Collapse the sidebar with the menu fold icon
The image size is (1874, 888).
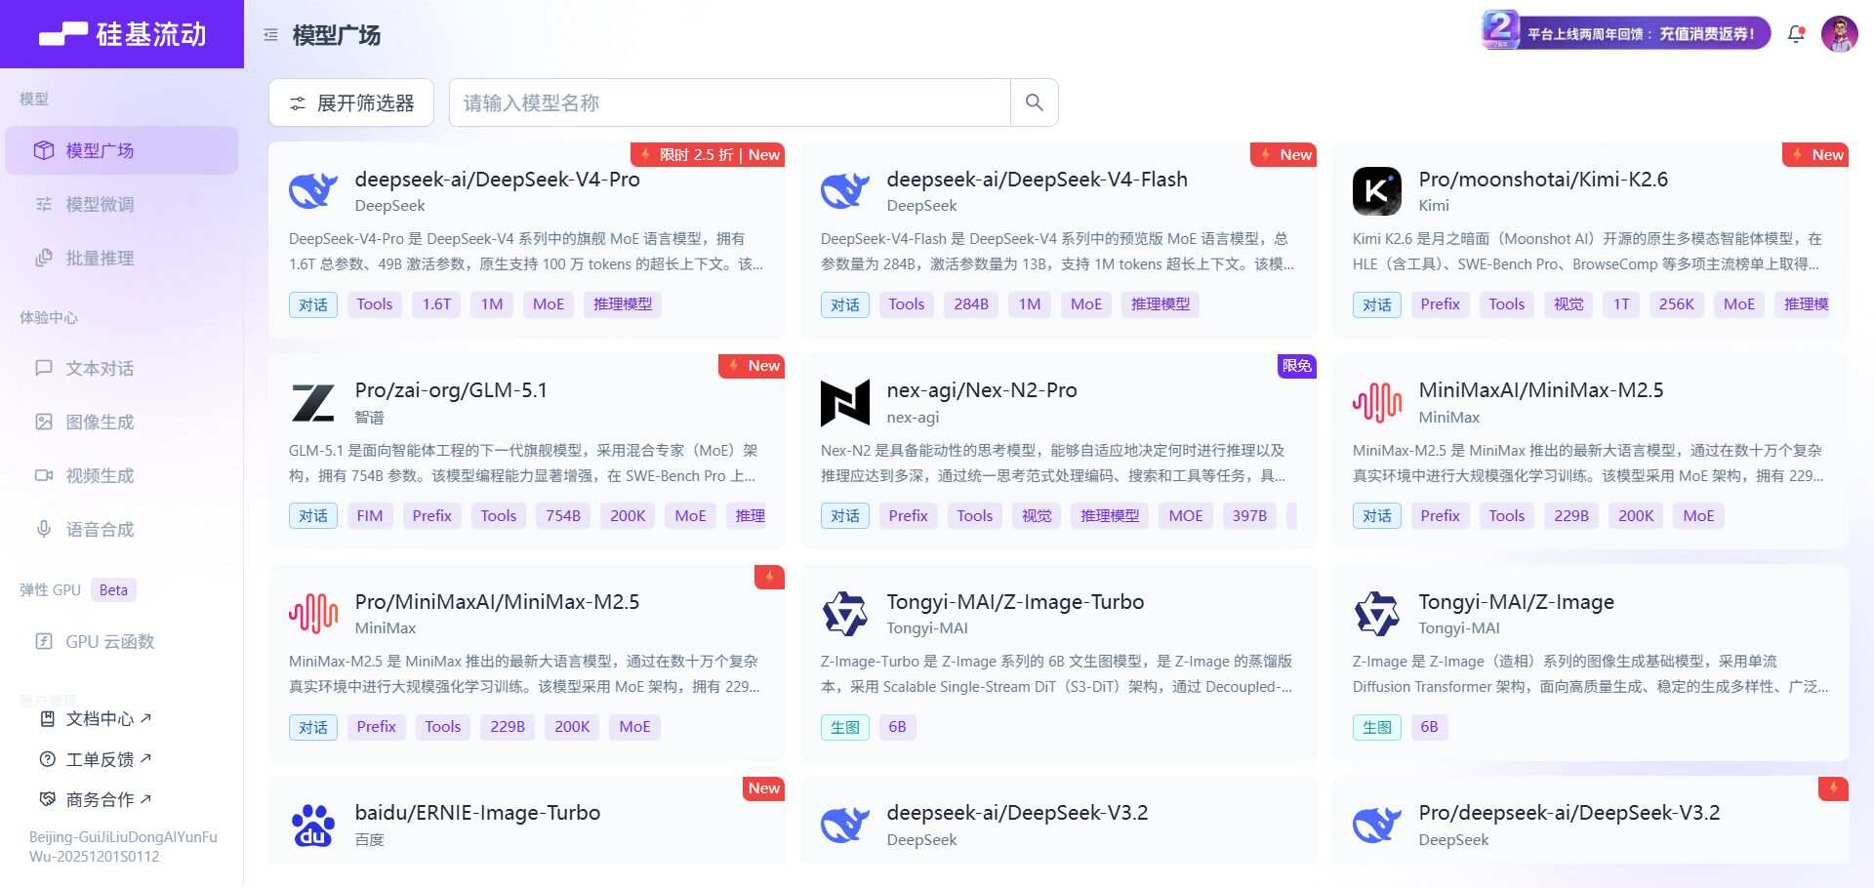[270, 35]
